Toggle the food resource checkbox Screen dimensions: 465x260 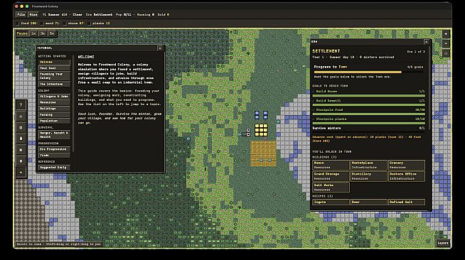tap(17, 23)
